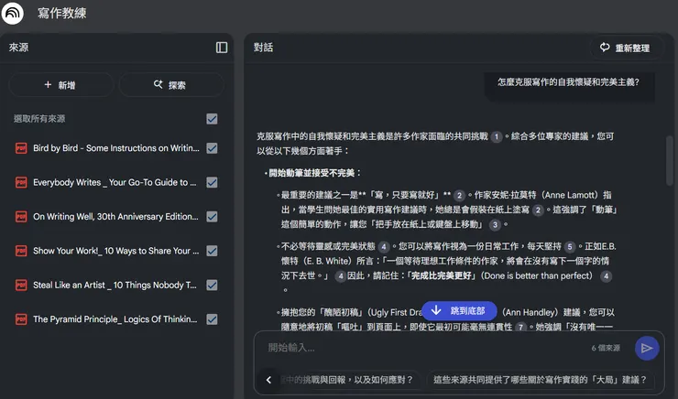Select suggested question about 「大局」建議
The width and height of the screenshot is (678, 399).
point(540,380)
